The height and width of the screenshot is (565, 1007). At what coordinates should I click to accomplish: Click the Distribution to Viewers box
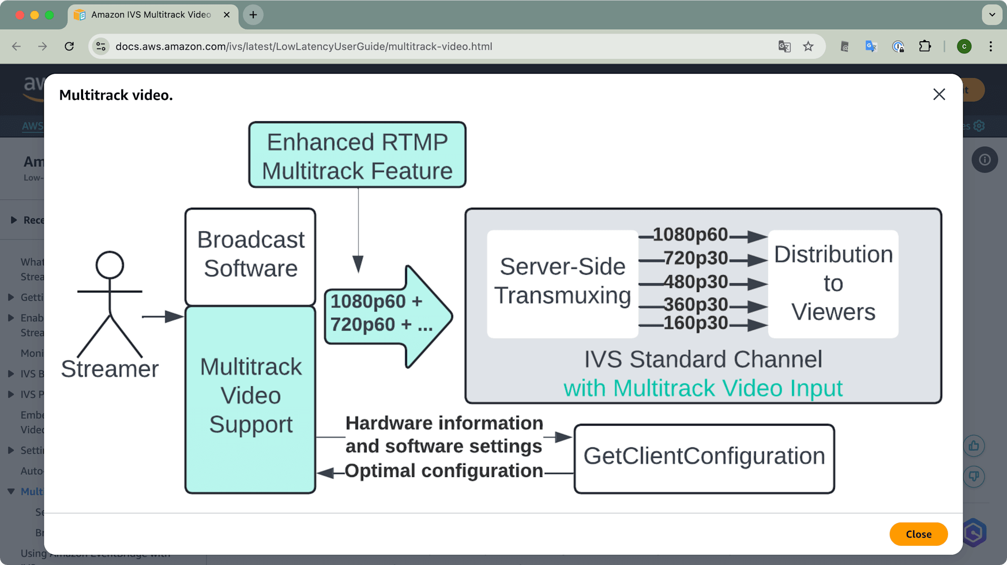833,284
